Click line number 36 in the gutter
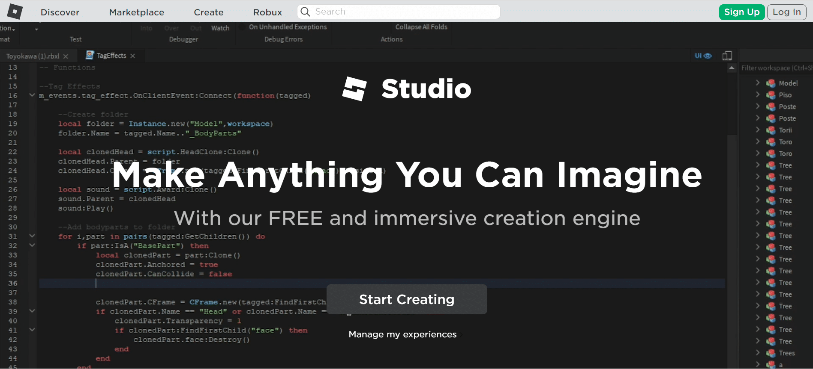Screen dimensions: 813x369 13,283
